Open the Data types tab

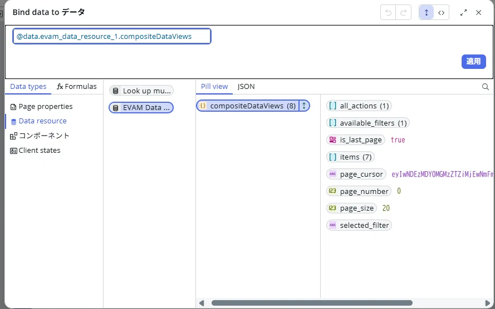point(28,86)
